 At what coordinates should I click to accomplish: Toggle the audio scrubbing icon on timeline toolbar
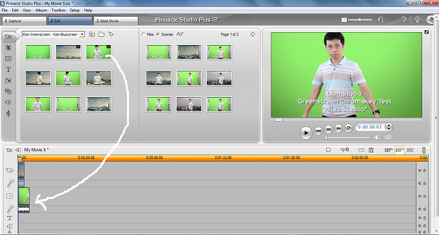345,150
